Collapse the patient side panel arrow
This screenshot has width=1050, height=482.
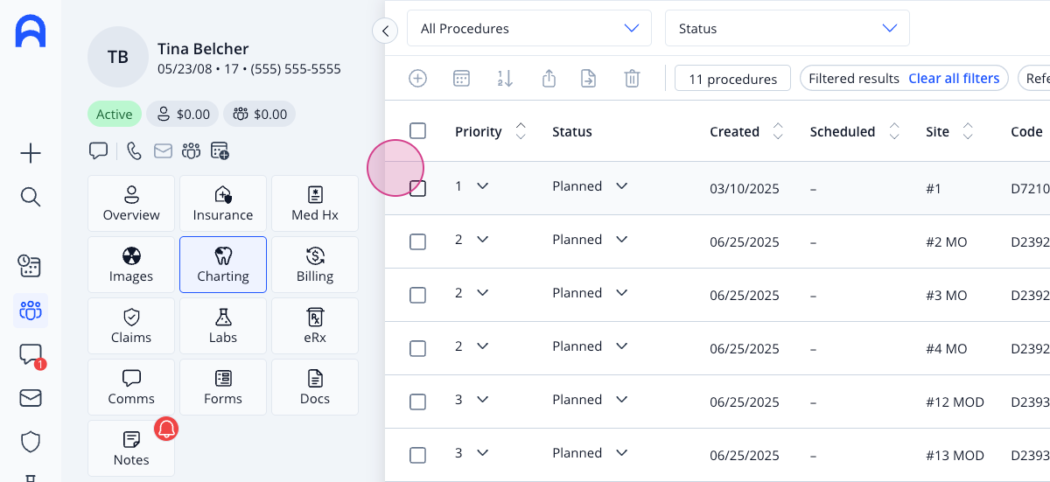385,31
